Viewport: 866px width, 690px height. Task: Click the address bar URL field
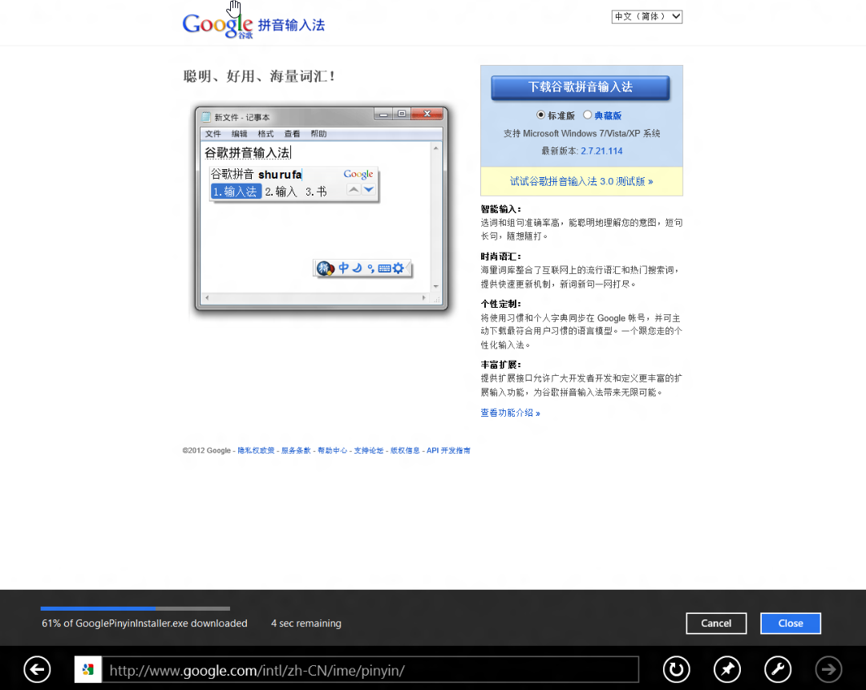tap(370, 670)
